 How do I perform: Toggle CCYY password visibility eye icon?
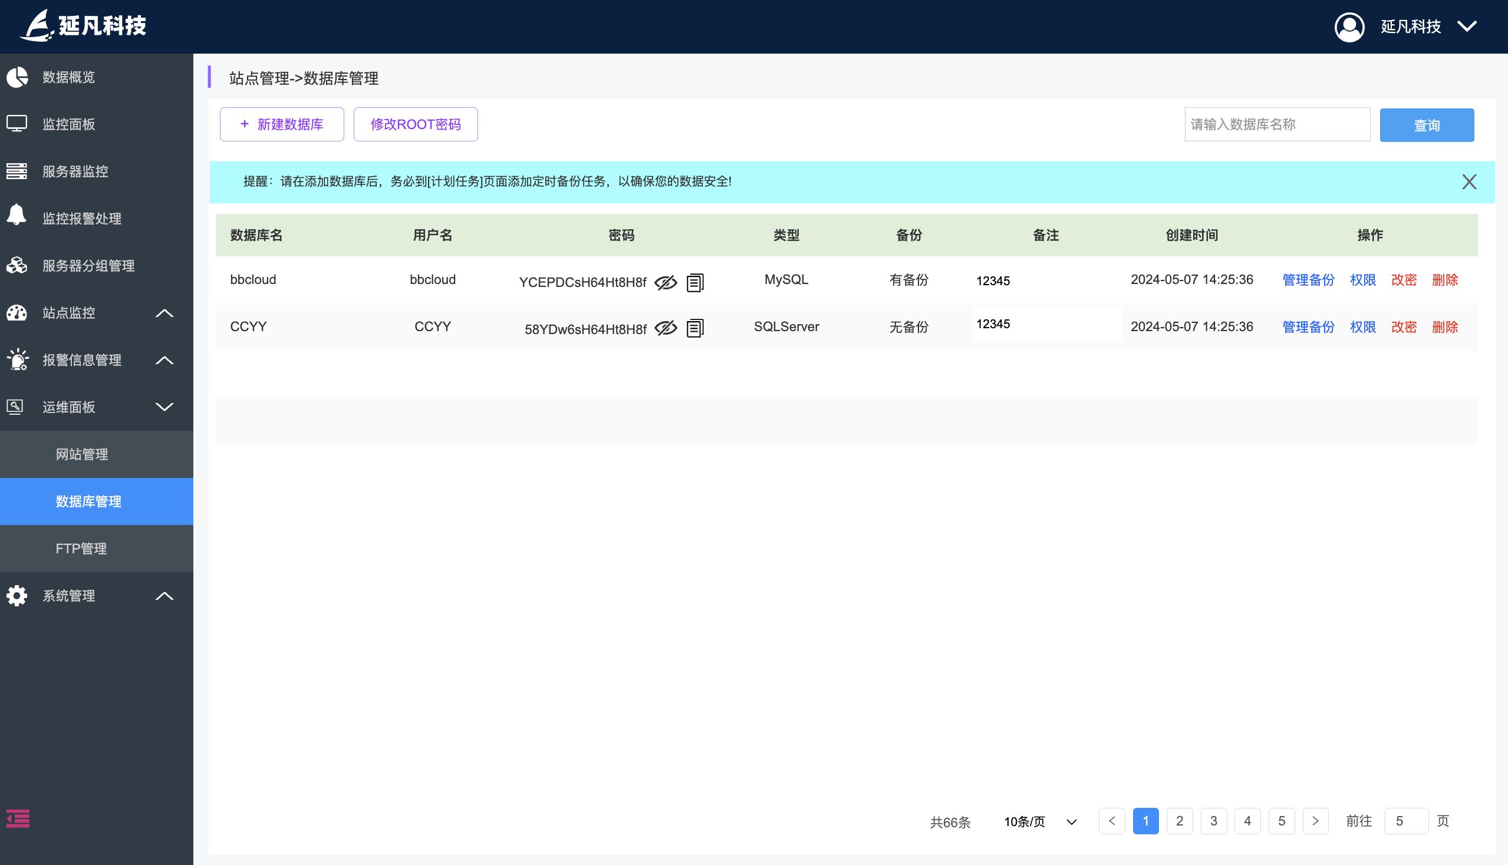pos(666,328)
